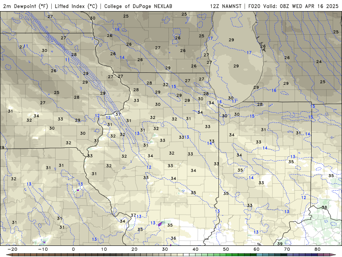Click the "12Z NAMNST" model run label
Image resolution: width=342 pixels, height=257 pixels.
tap(226, 6)
